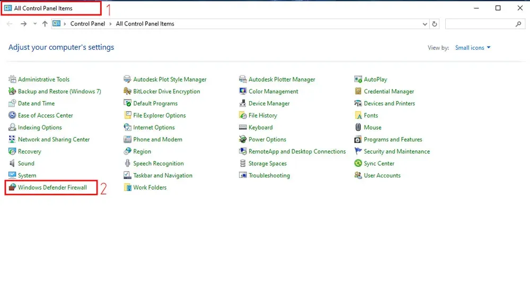Open File Explorer Options icon
The width and height of the screenshot is (530, 304).
click(x=127, y=115)
